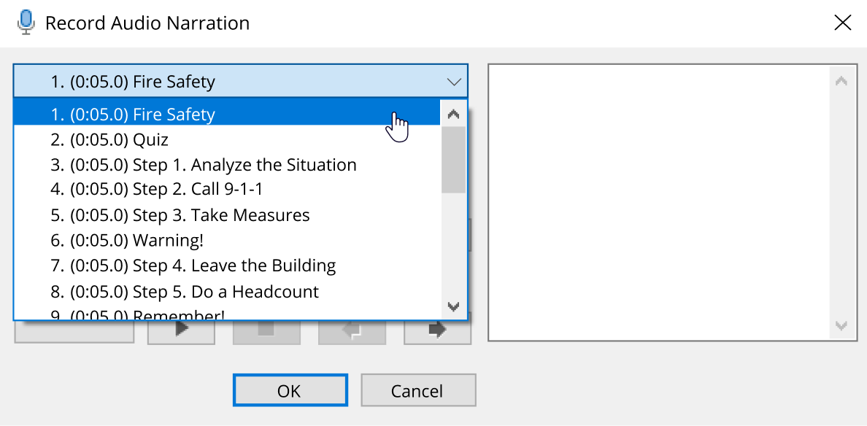Click the microphone icon in the title bar

pos(26,22)
